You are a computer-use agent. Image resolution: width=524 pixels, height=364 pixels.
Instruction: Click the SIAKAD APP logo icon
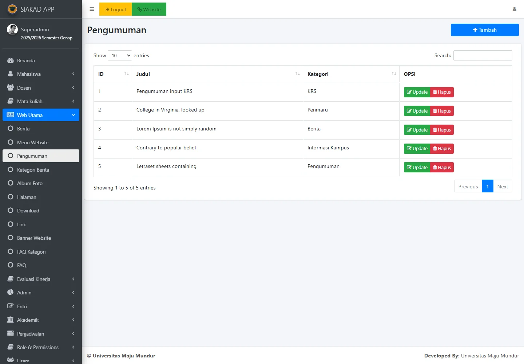pos(12,9)
